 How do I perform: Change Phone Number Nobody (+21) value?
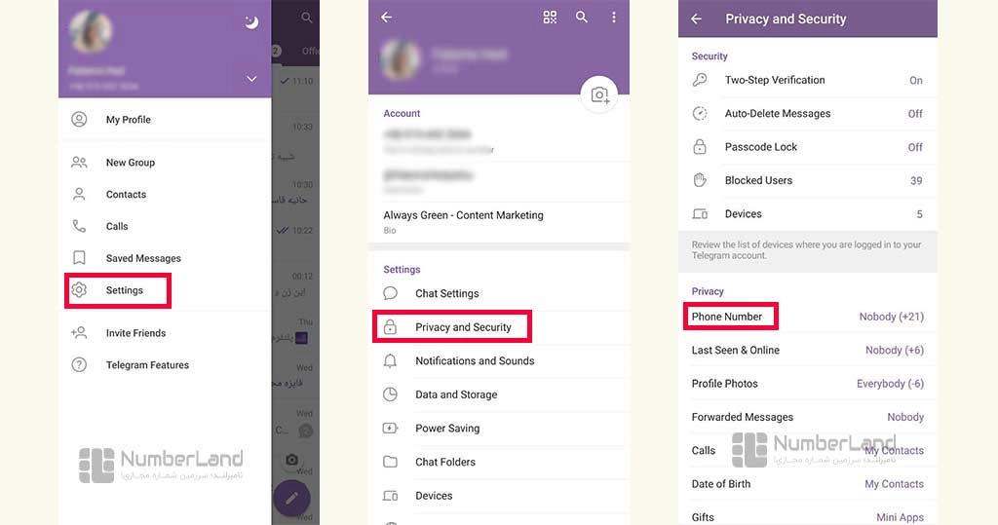click(x=891, y=317)
